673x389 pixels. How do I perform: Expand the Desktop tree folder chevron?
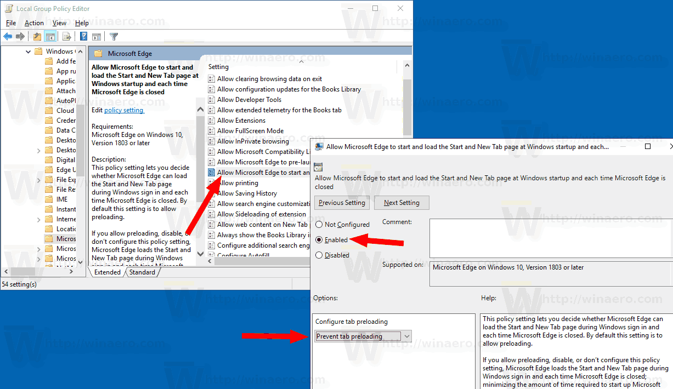[x=38, y=150]
